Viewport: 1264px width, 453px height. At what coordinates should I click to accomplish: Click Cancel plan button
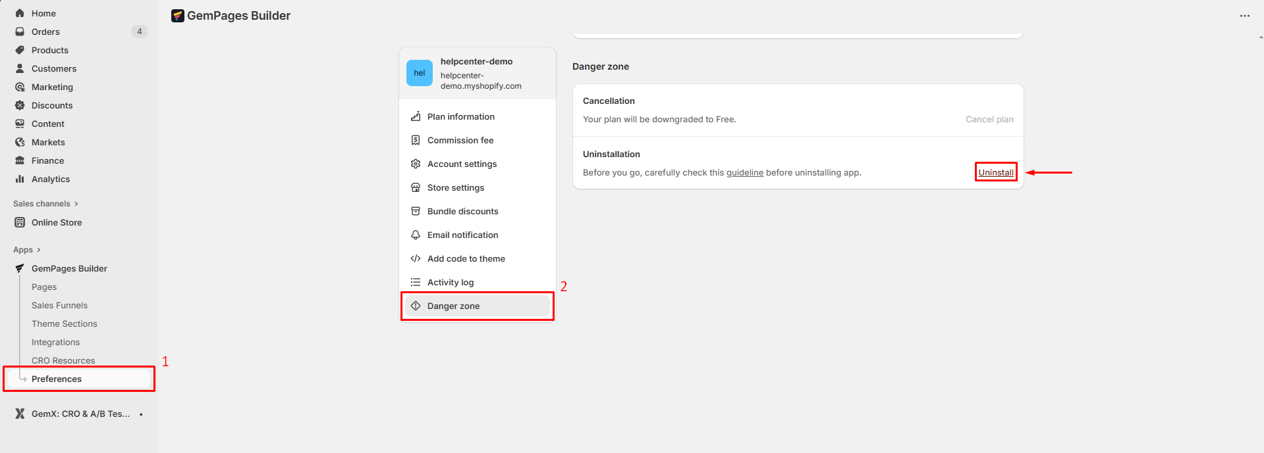click(x=989, y=119)
